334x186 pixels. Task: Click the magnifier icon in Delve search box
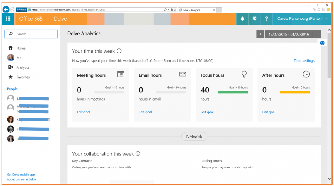point(11,34)
